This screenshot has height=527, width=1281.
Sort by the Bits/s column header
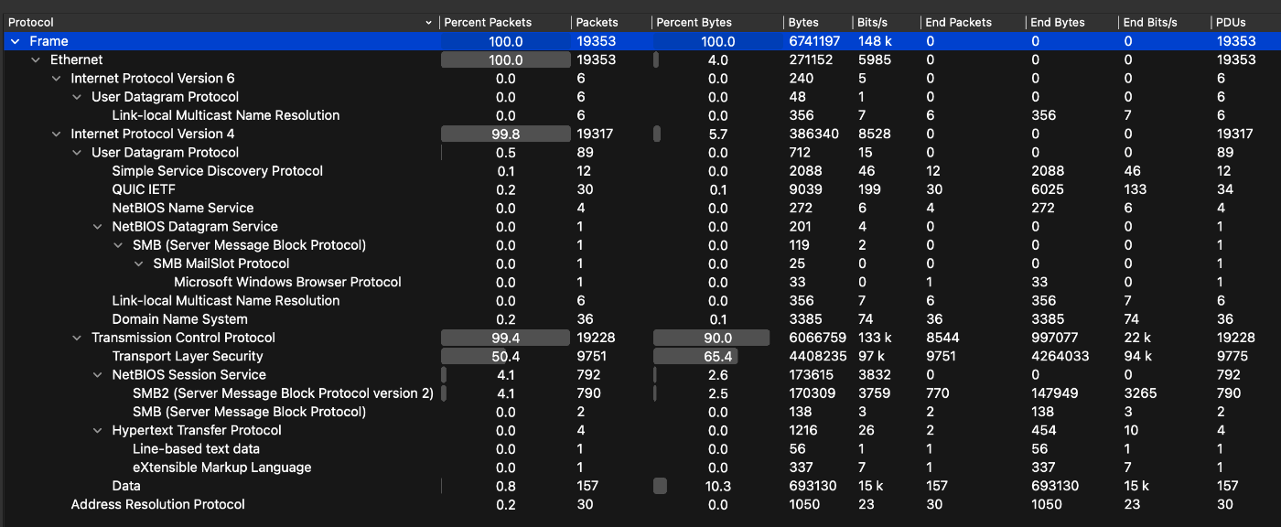pos(887,22)
